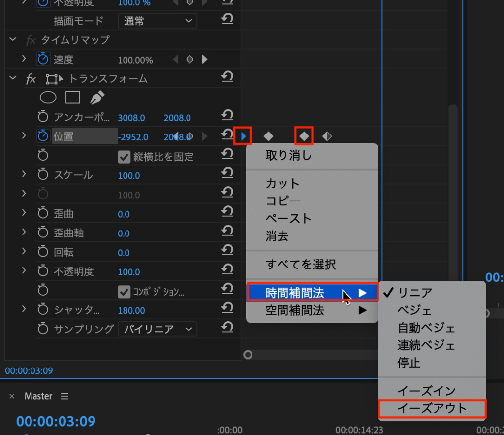This screenshot has height=435, width=504.
Task: Expand the スケール property
Action: 24,174
